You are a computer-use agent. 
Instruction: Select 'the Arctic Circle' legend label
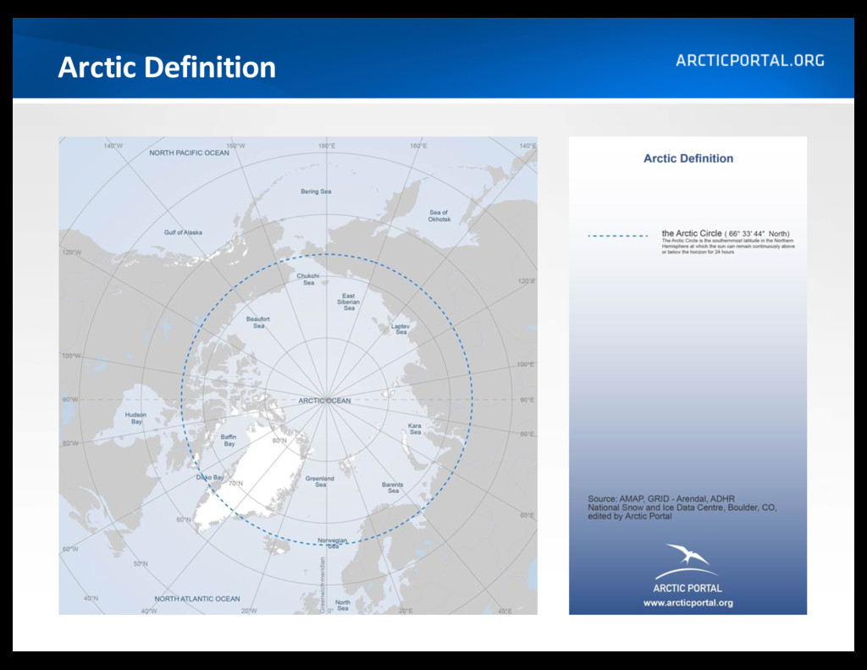coord(692,233)
